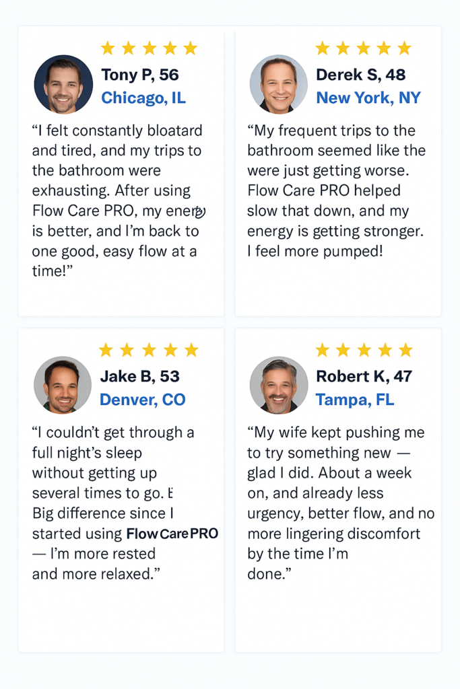
Task: Click the first star in Tony P's rating
Action: click(x=108, y=48)
